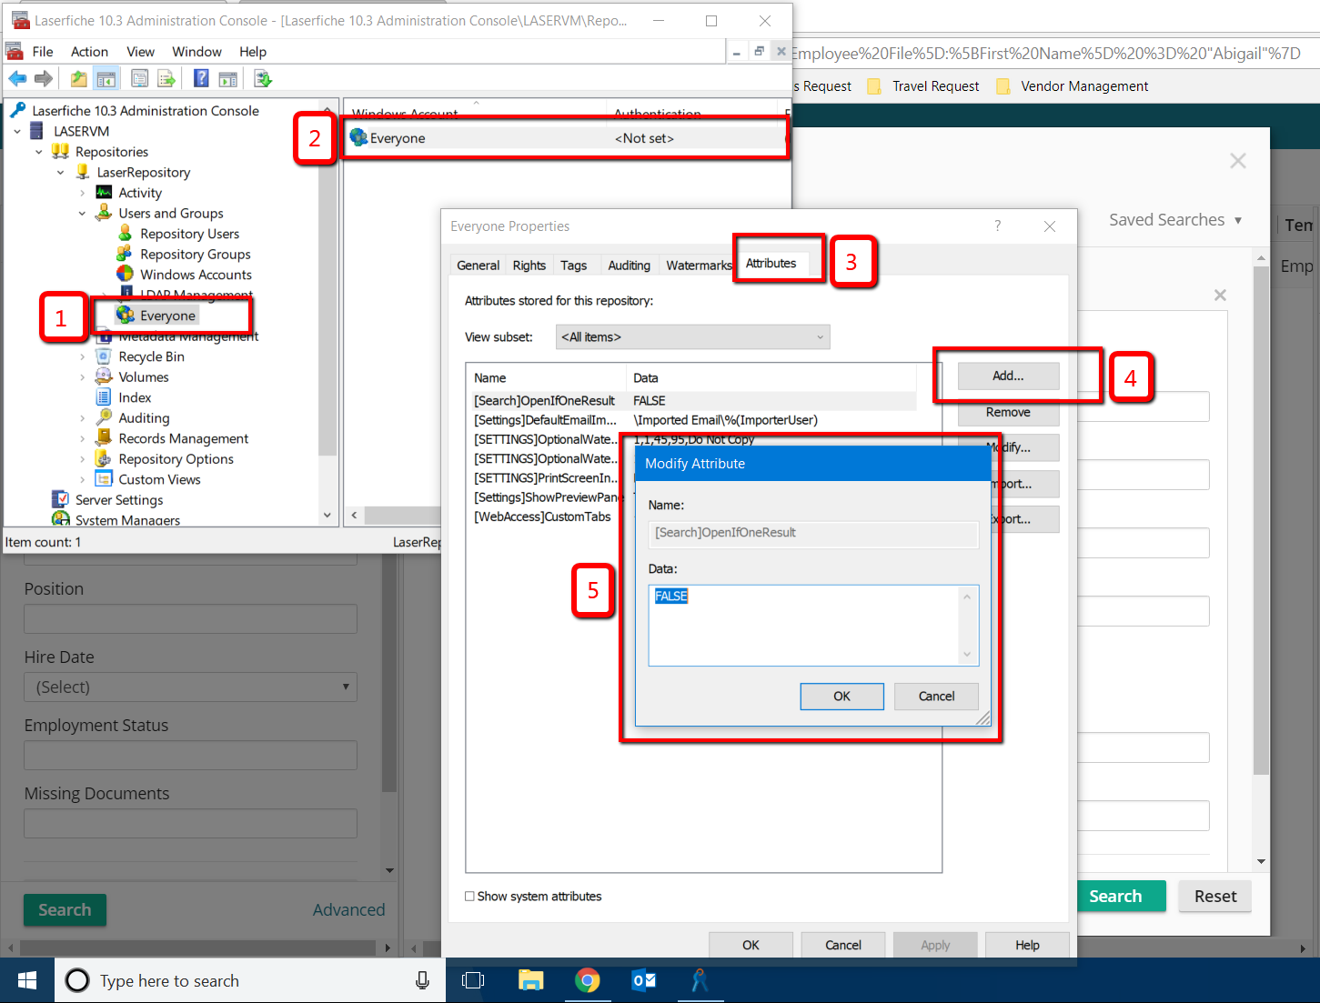The image size is (1320, 1003).
Task: Click the Help button in Everyone Properties
Action: click(1027, 945)
